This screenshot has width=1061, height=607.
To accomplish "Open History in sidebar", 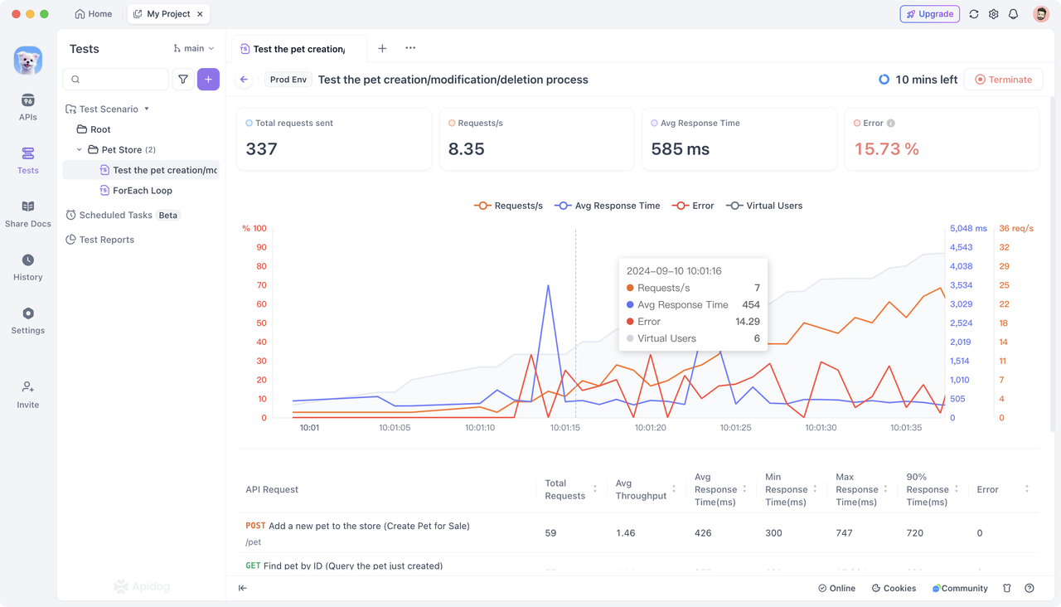I will point(28,267).
